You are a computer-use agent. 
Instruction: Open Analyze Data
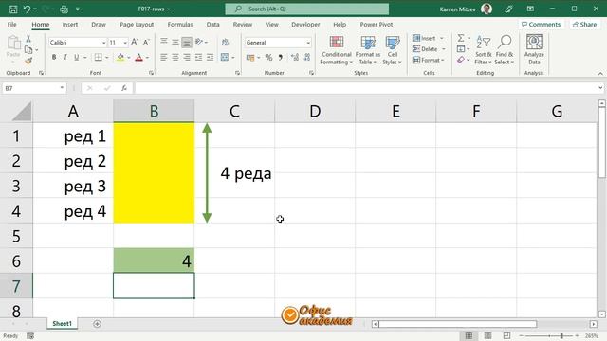(534, 49)
